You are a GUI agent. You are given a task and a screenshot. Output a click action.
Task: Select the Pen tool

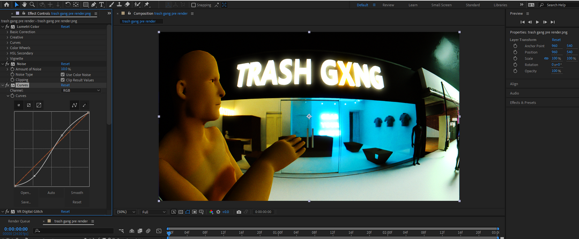93,5
